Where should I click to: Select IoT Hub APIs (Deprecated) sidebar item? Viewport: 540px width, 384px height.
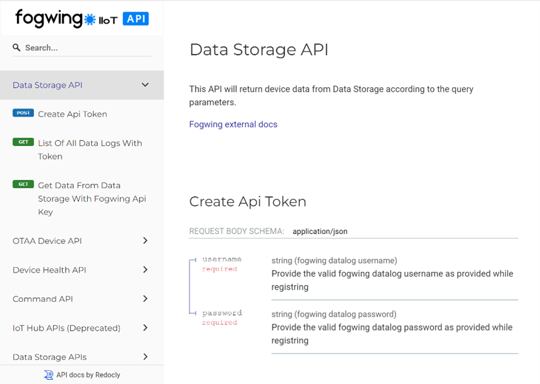click(x=66, y=328)
